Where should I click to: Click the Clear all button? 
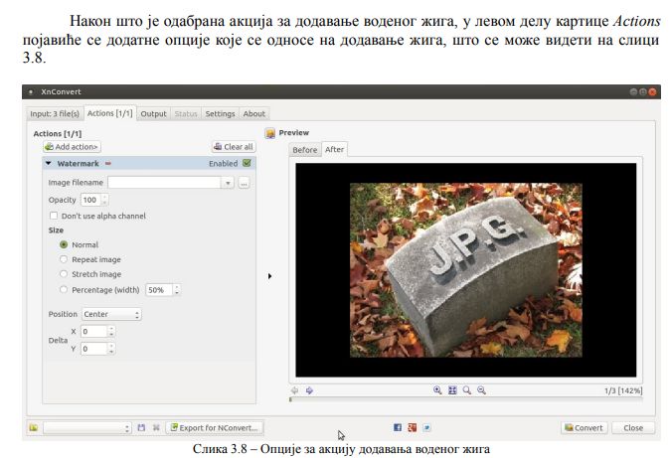[x=234, y=147]
